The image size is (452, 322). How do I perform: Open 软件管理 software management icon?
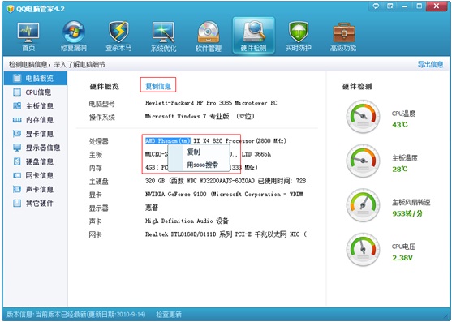point(209,36)
